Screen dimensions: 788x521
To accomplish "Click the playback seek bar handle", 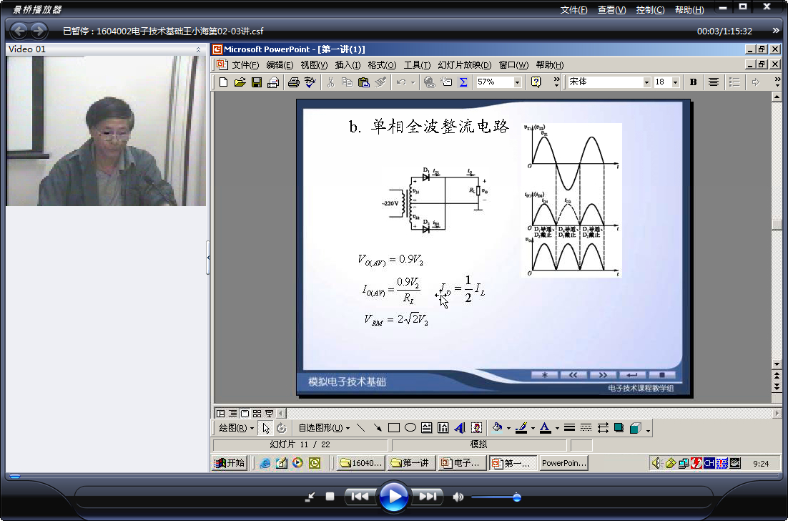I will pyautogui.click(x=14, y=476).
